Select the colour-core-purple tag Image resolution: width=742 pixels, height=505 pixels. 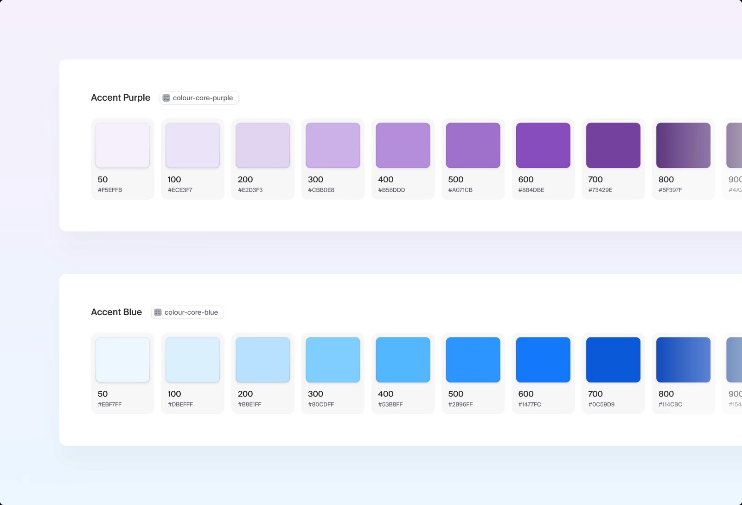point(199,98)
